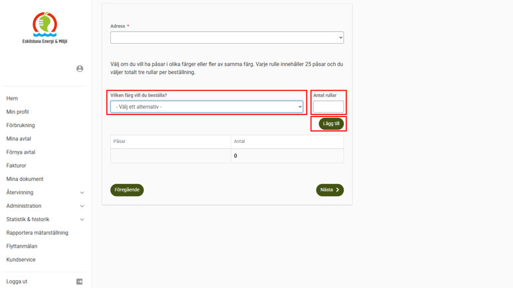The width and height of the screenshot is (513, 288).
Task: Focus the Antal rullar input field
Action: coord(329,107)
